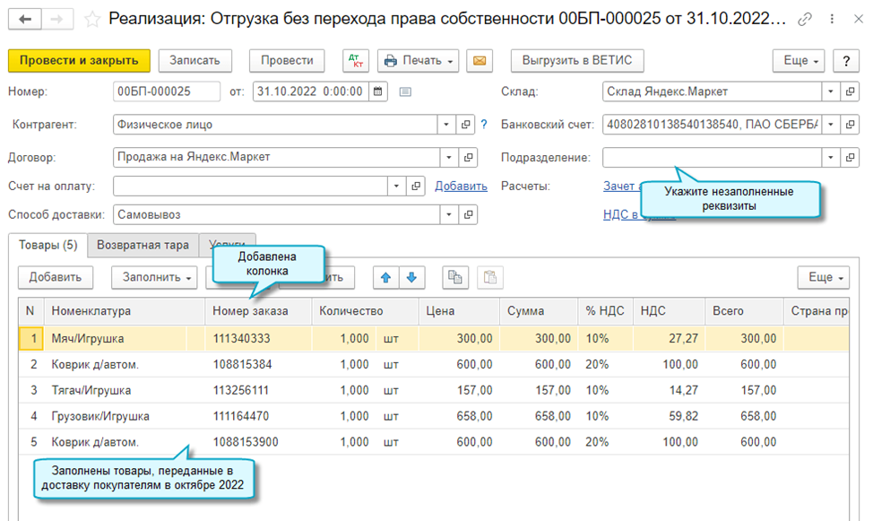Select the Товары (5) tab

point(47,245)
